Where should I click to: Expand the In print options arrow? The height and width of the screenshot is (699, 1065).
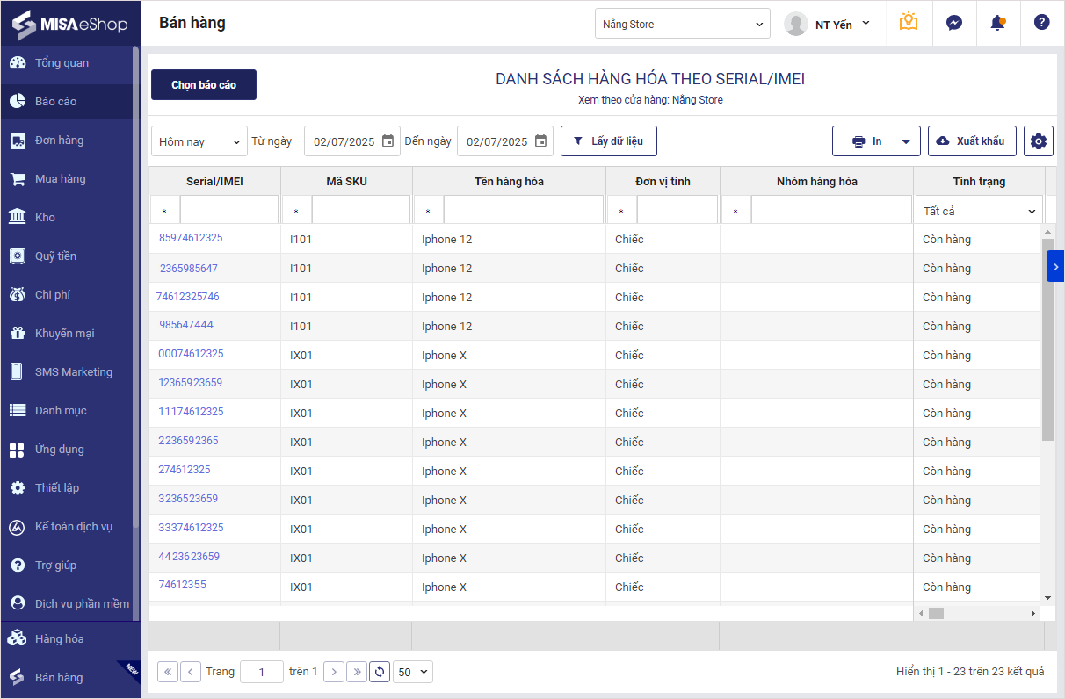click(x=905, y=141)
